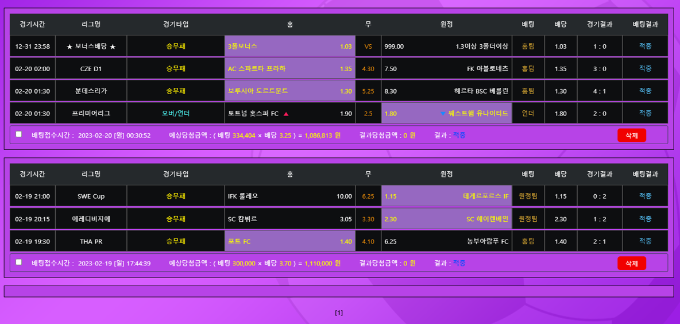
Task: Tick the checkbox for the 2023-02-20 00:30:52 bet slip
Action: [19, 134]
